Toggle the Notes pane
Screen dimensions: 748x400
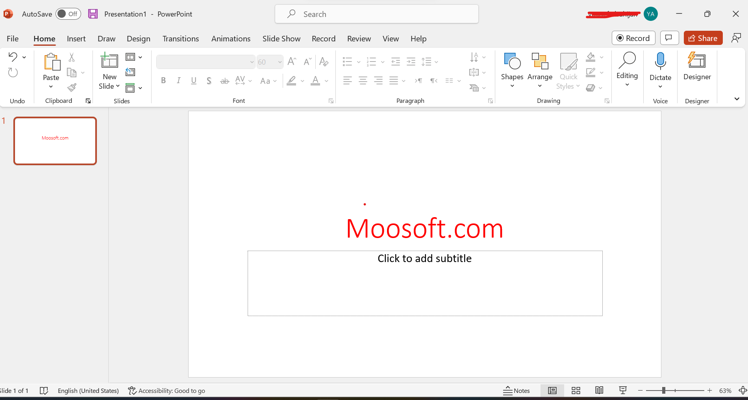pos(517,391)
